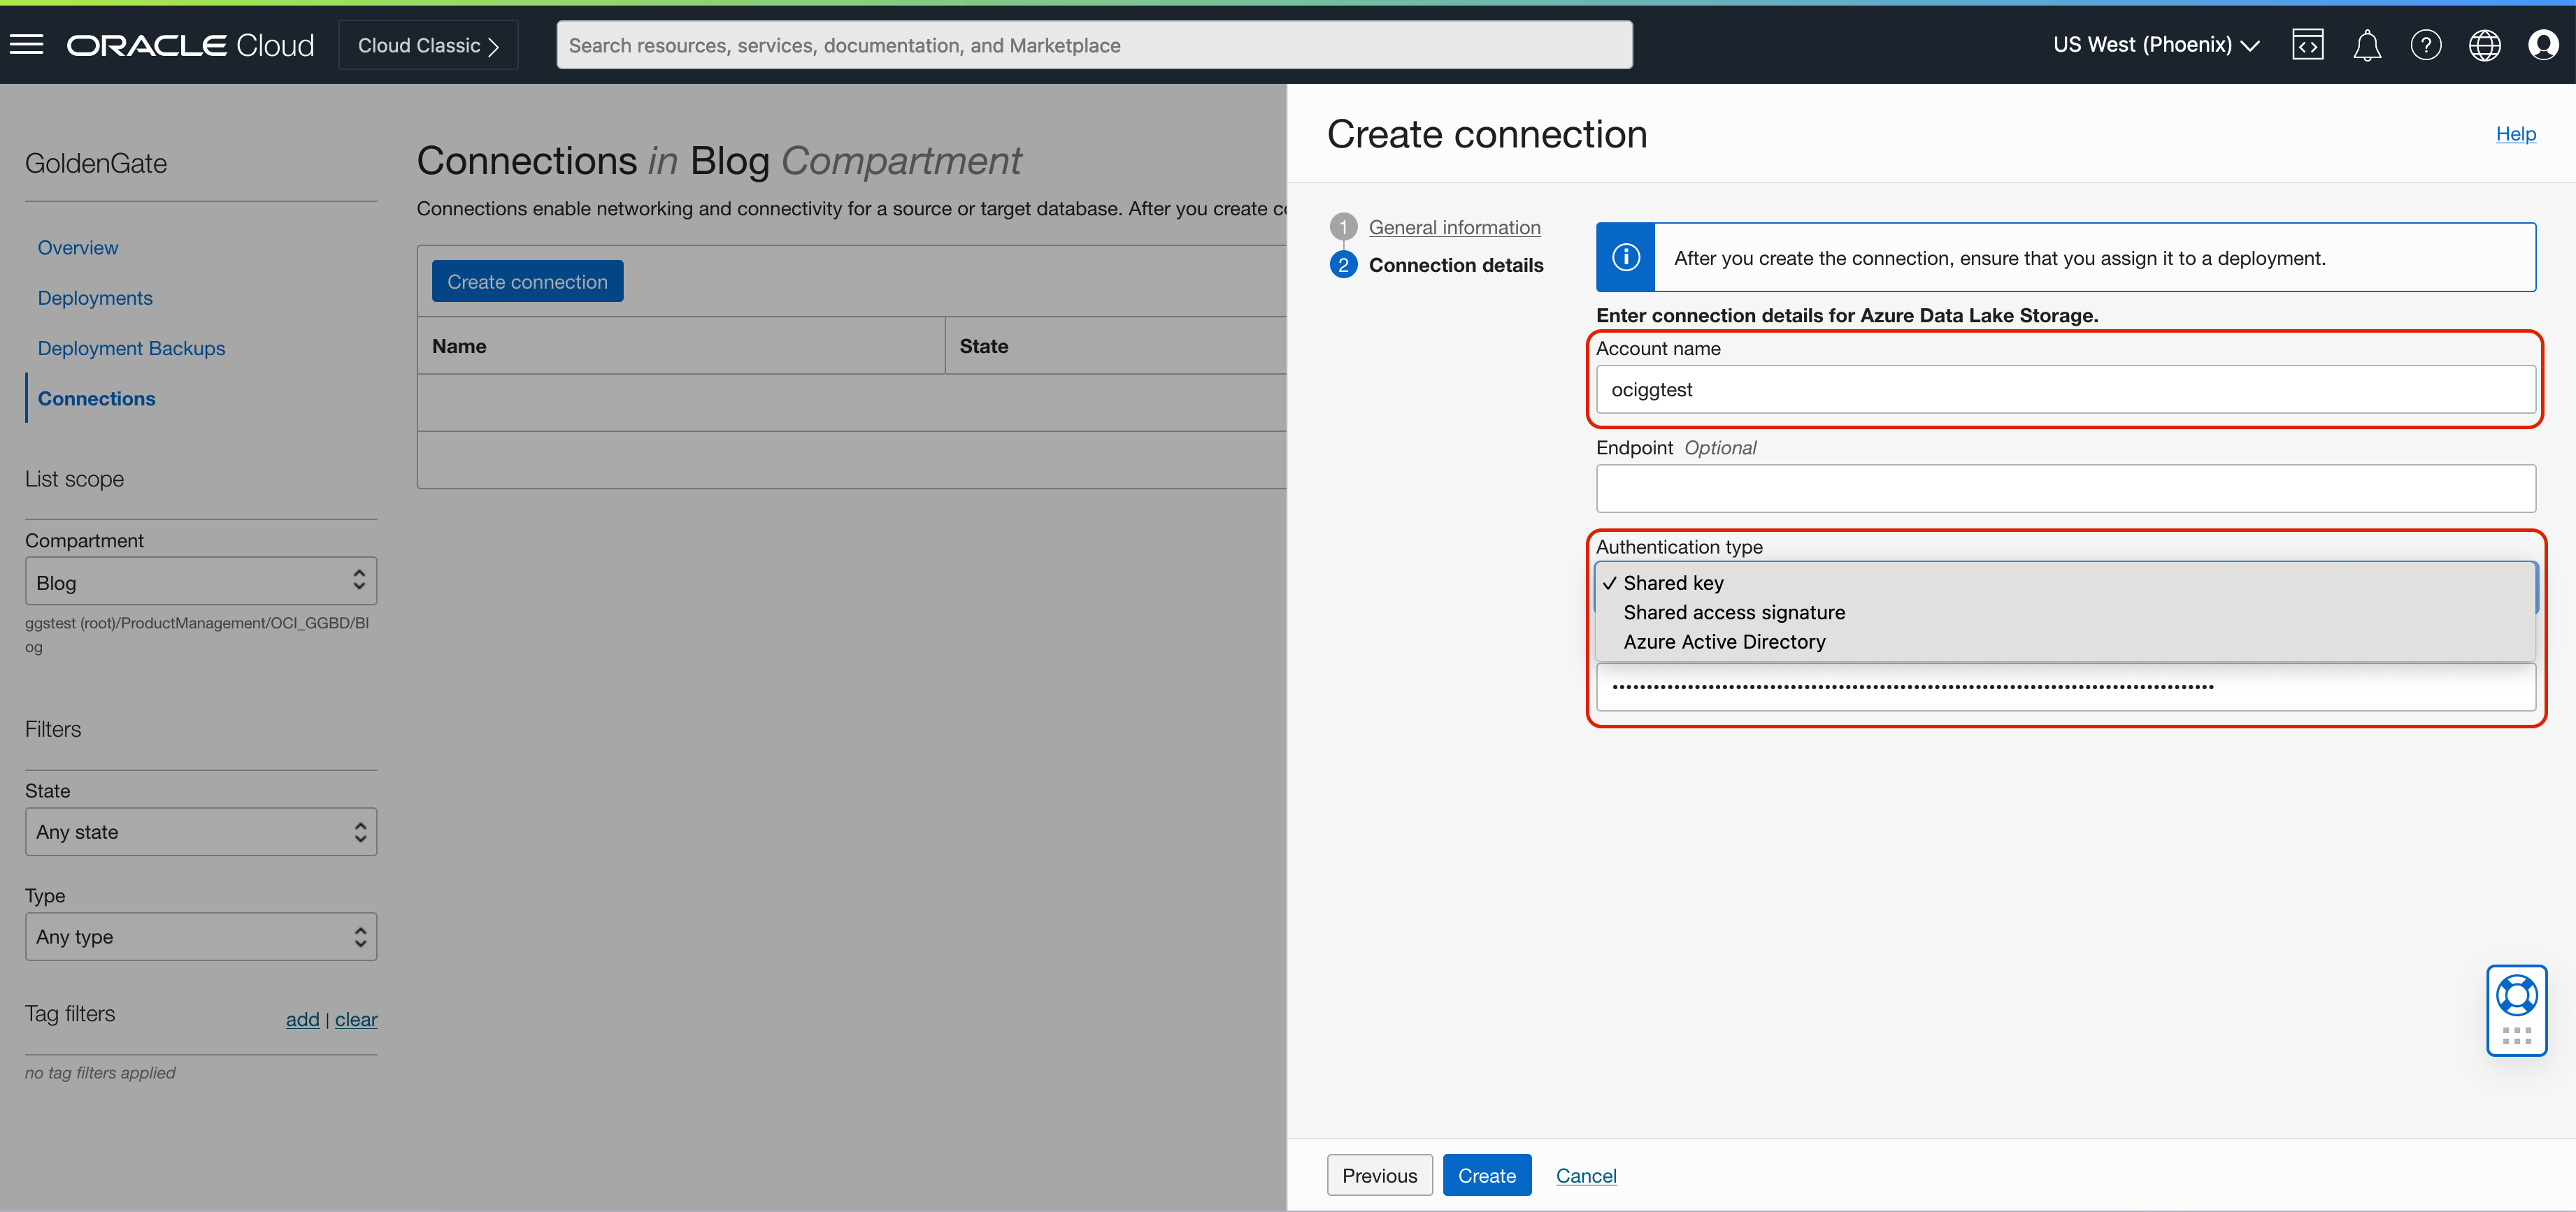Open the hamburger navigation menu
2576x1212 pixels.
(x=27, y=44)
